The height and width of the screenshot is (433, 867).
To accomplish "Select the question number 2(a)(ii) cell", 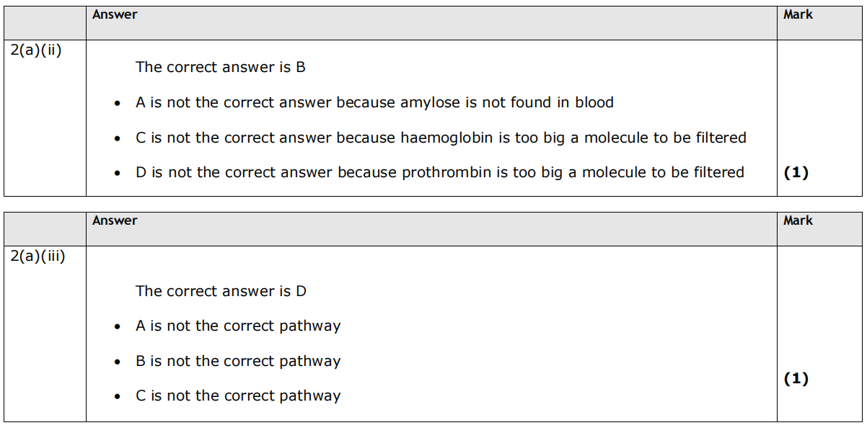I will (36, 51).
